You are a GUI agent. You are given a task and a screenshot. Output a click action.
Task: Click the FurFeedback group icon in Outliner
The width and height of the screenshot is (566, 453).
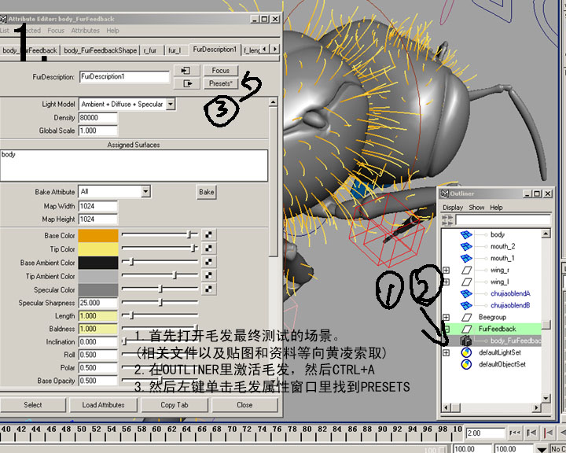click(x=466, y=329)
